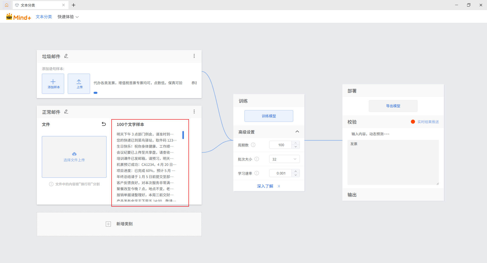Close the 文本分类 tab
The width and height of the screenshot is (487, 263).
click(63, 5)
